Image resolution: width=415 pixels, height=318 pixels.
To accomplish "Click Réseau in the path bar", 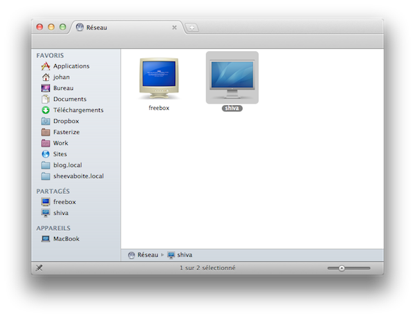I will (x=147, y=254).
